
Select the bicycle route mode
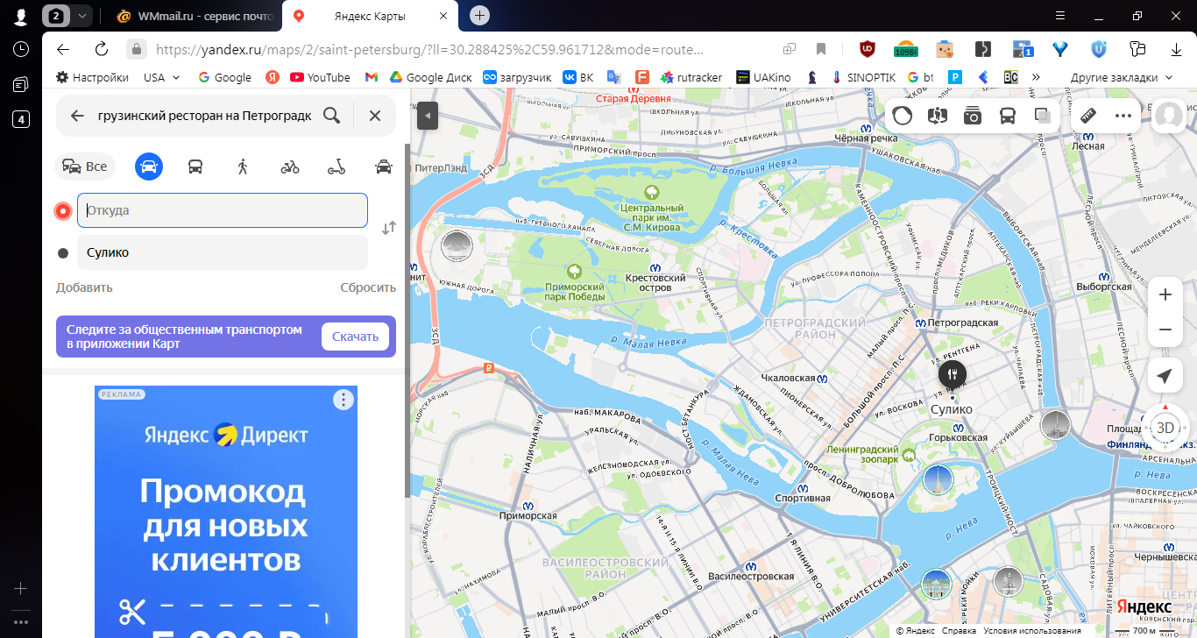[290, 167]
